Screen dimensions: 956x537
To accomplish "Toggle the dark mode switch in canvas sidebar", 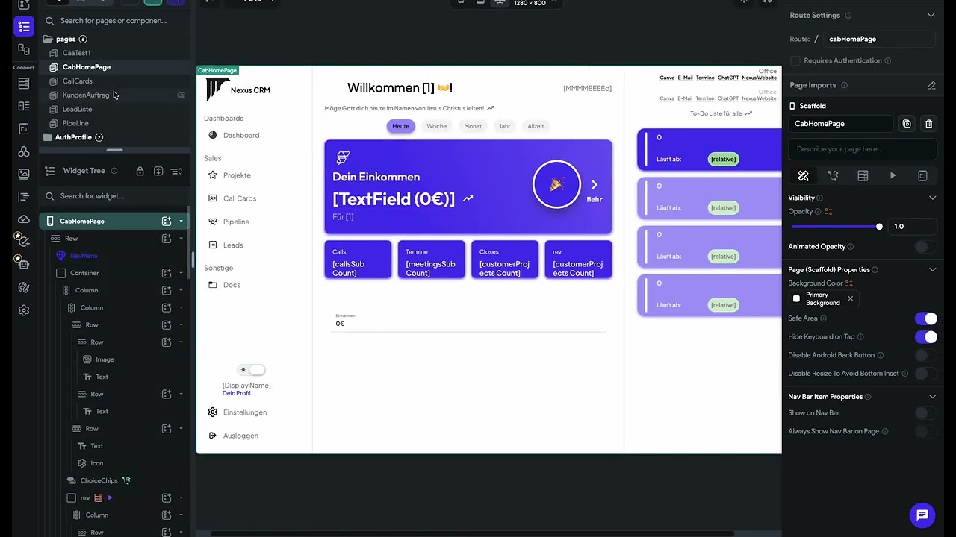I will 252,370.
